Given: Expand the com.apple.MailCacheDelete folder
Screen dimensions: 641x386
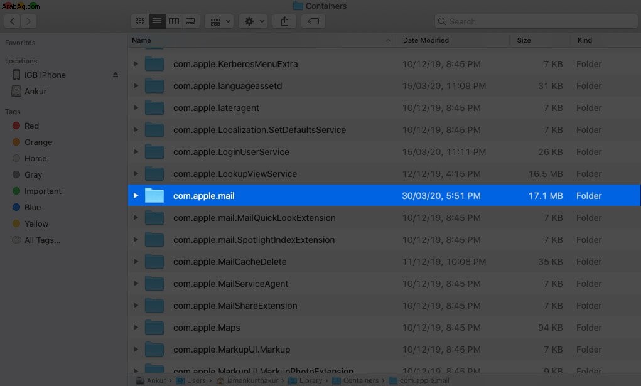Looking at the screenshot, I should coord(136,262).
